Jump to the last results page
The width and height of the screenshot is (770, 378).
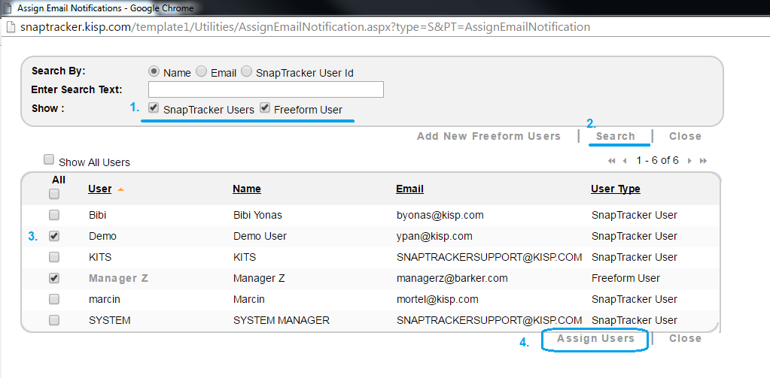703,161
